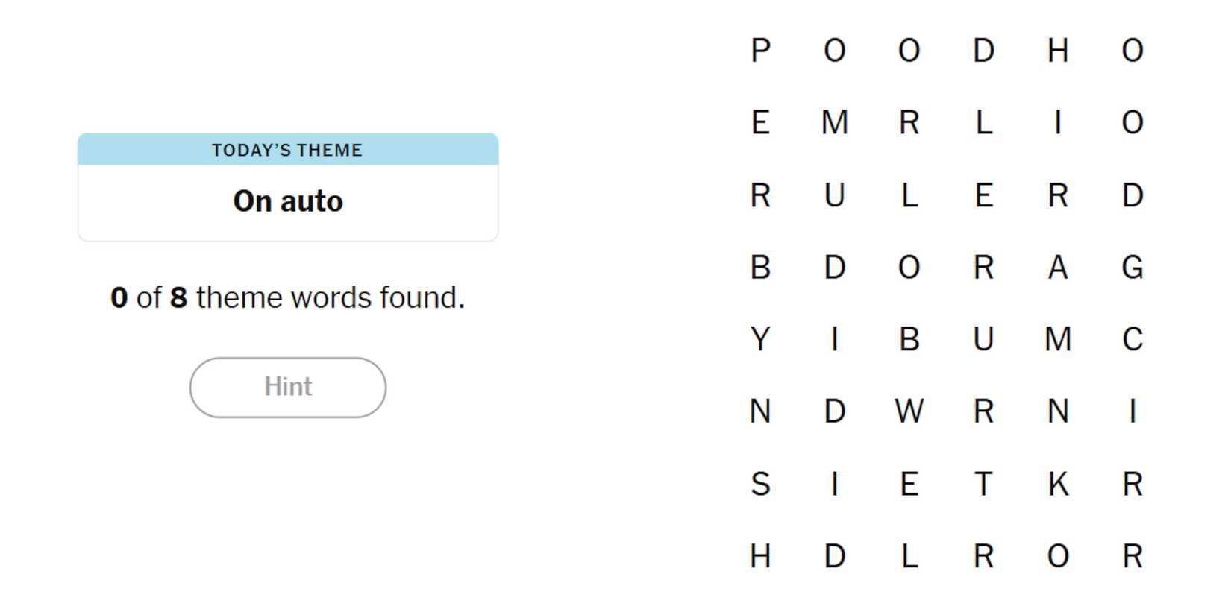Image resolution: width=1231 pixels, height=615 pixels.
Task: Select the letter K in the grid
Action: 1057,484
